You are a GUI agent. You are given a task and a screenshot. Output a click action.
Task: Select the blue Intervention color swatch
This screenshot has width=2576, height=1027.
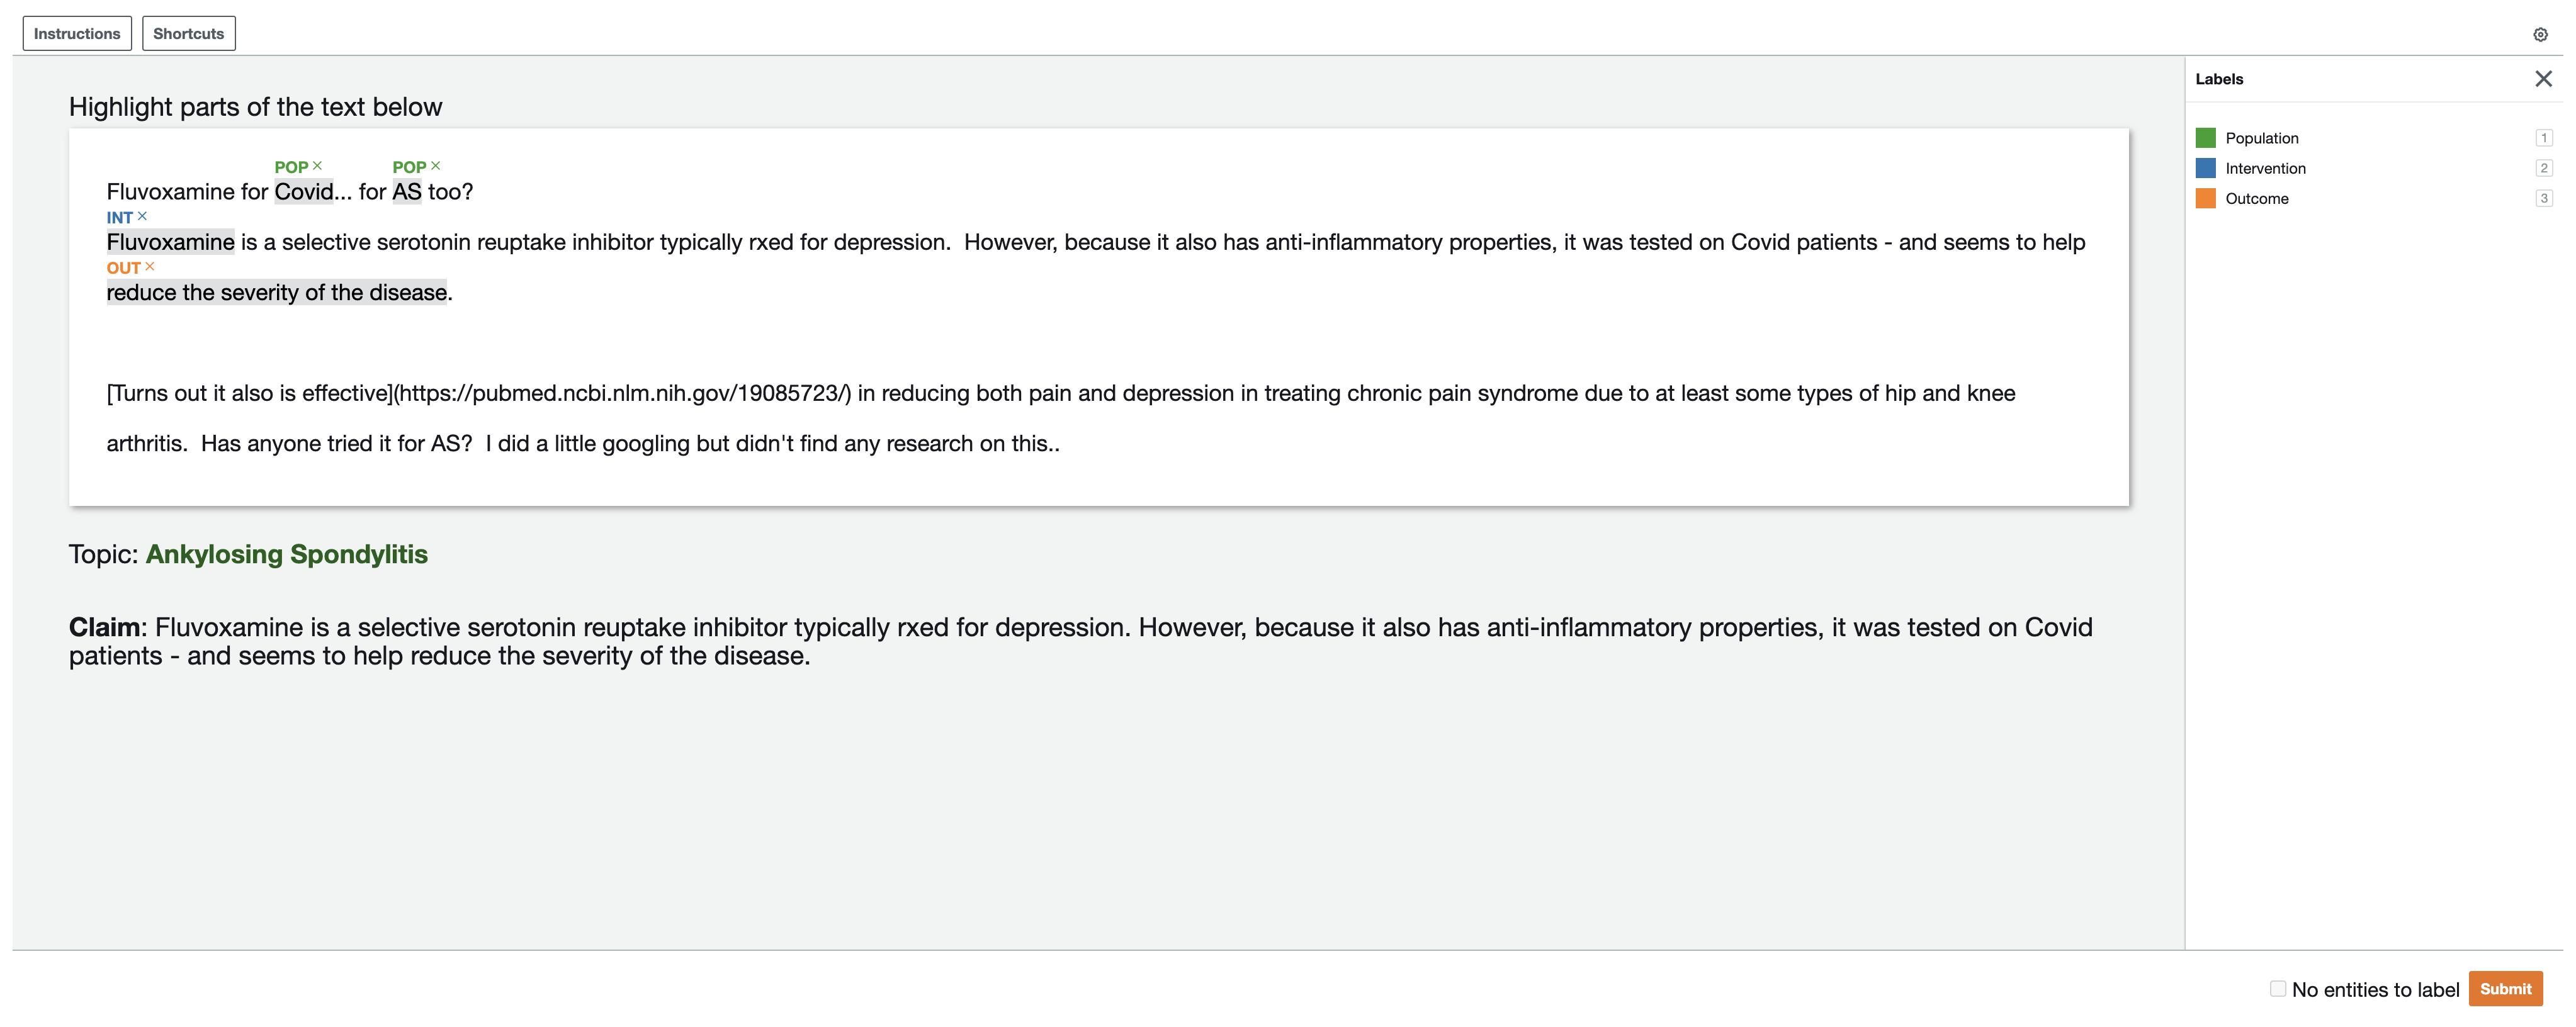click(2205, 168)
